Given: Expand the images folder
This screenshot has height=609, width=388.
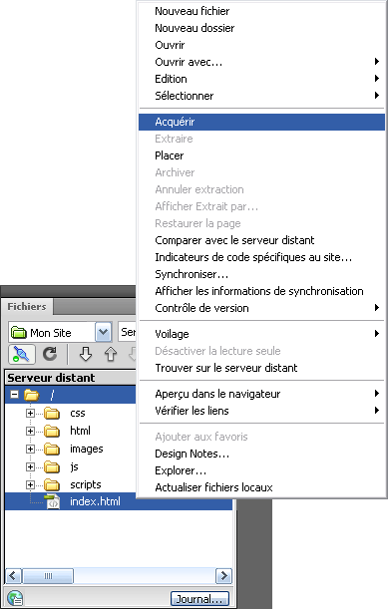Looking at the screenshot, I should 30,449.
